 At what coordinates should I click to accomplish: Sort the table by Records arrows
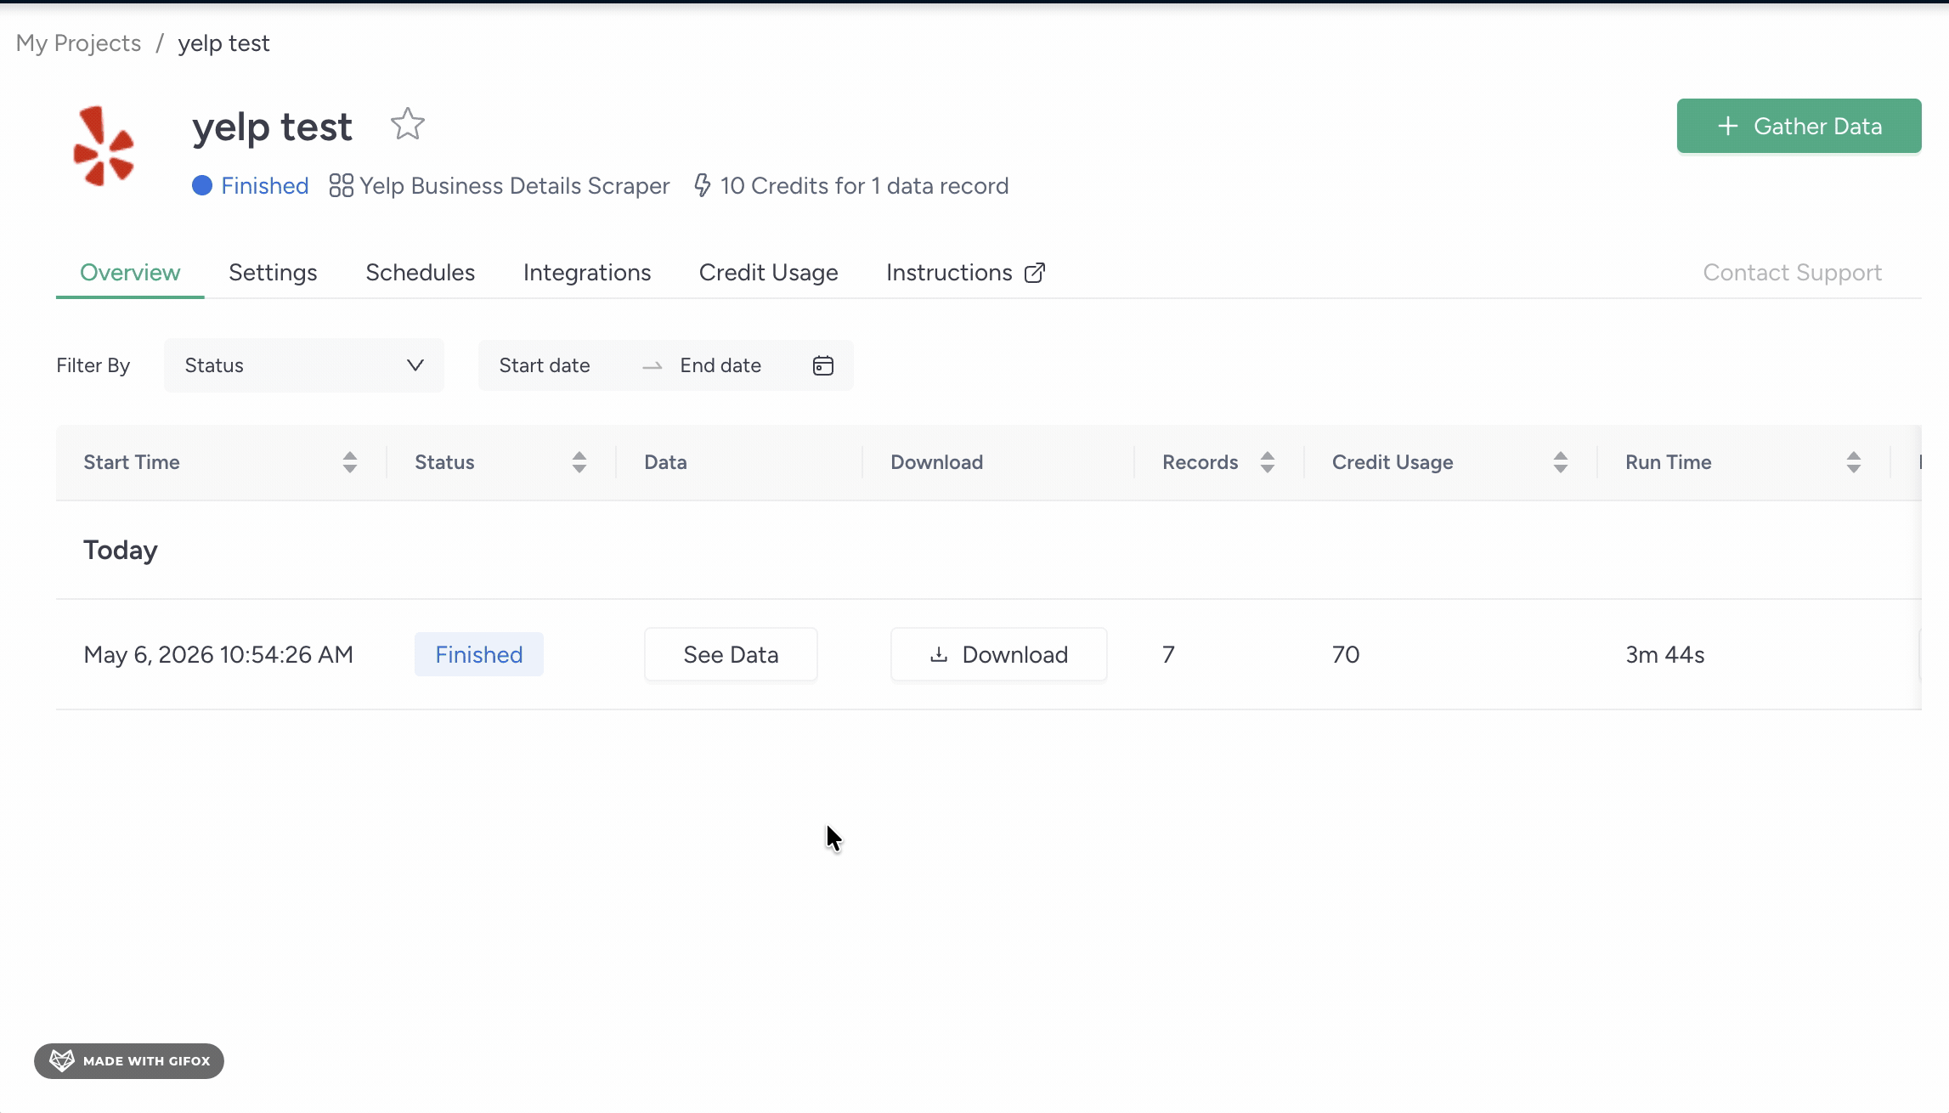(x=1268, y=462)
